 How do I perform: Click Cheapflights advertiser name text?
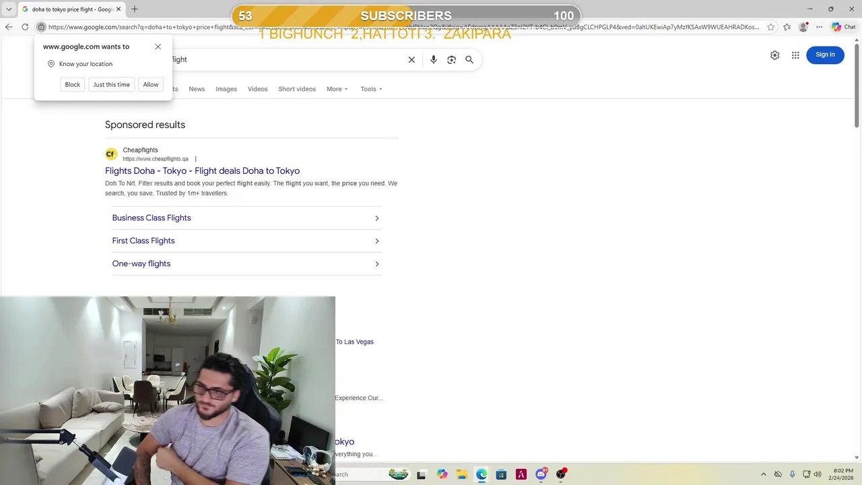point(140,150)
